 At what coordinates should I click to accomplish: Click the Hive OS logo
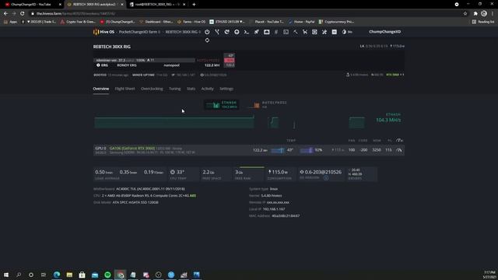(103, 32)
